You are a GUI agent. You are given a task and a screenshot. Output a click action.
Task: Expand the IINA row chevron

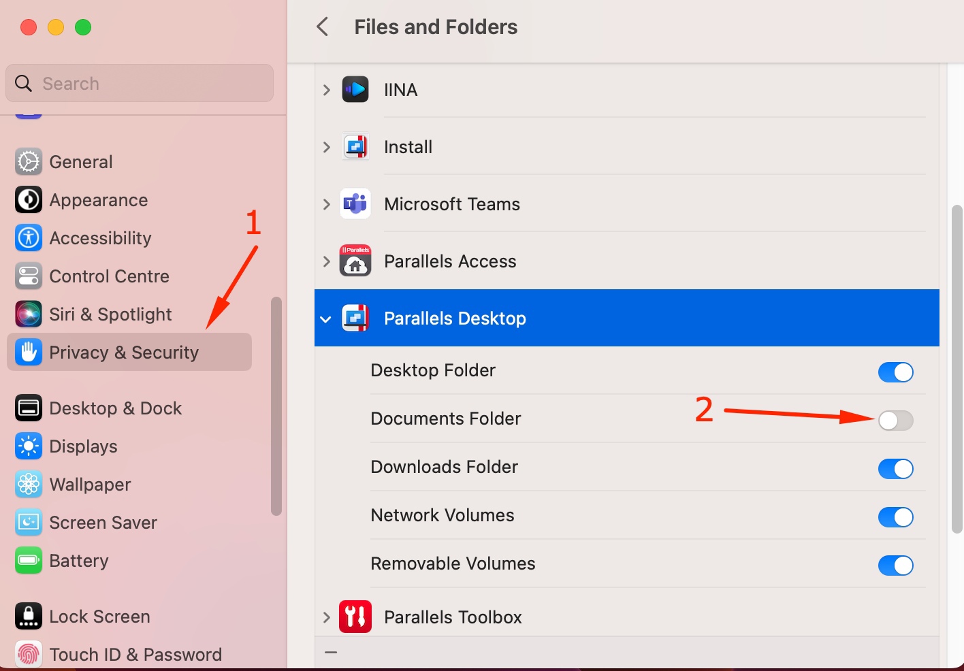click(x=327, y=90)
